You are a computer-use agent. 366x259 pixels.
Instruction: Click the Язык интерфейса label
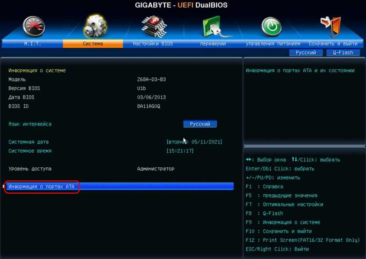(30, 124)
